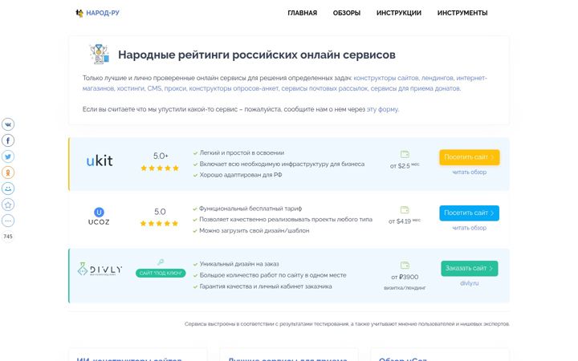Click Уникальный дизайн на заказ text
Viewport: 578px width, 361px height.
click(239, 264)
